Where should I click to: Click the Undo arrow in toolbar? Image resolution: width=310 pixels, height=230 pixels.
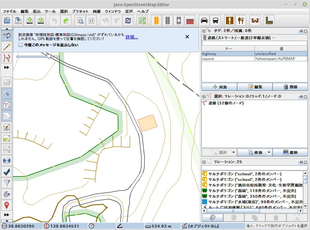[x=55, y=21]
